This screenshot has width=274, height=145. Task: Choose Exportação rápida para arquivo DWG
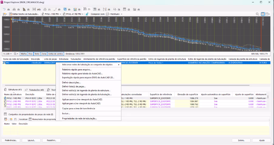(x=88, y=78)
